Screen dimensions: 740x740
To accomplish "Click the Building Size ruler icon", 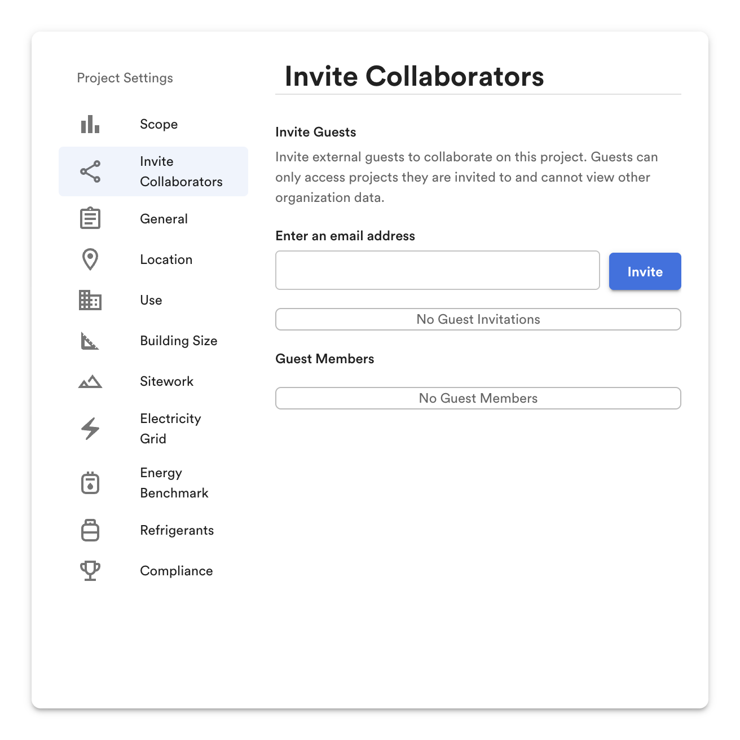I will click(x=90, y=341).
